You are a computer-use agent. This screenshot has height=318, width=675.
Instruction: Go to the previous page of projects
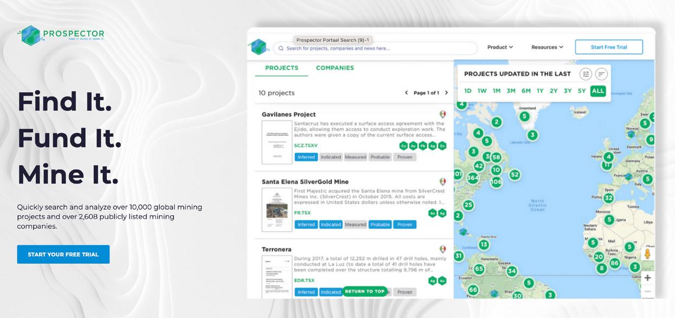406,93
